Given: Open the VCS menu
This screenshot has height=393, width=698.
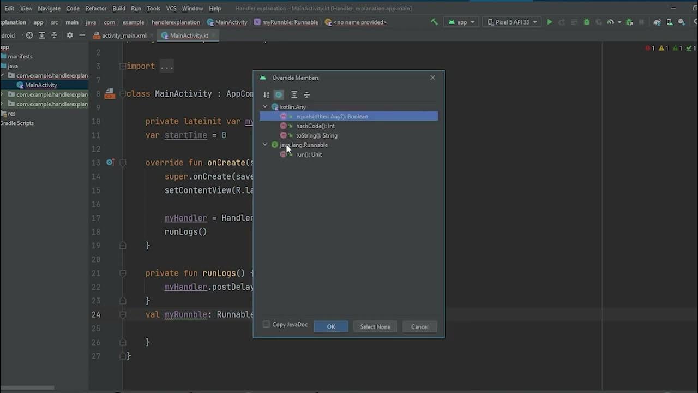Looking at the screenshot, I should pos(171,8).
